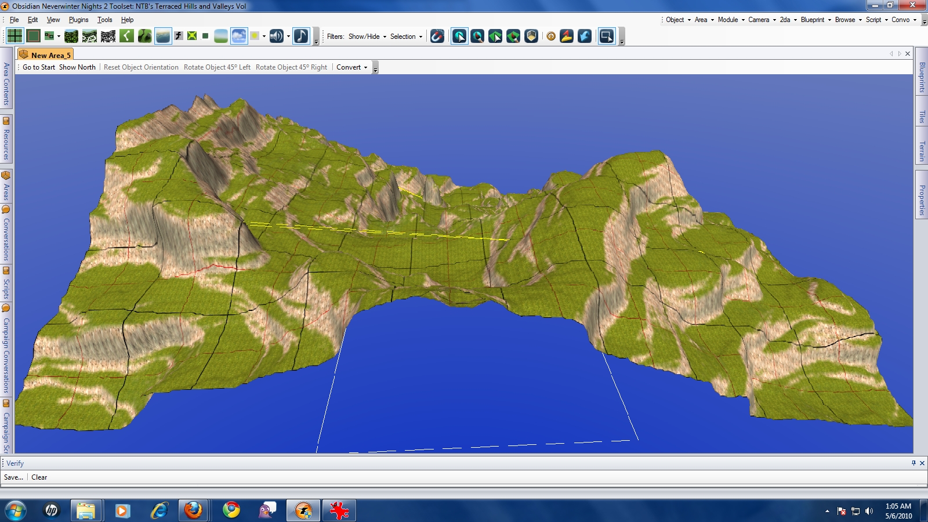This screenshot has height=522, width=928.
Task: Toggle the drag selection rectangle mode
Action: (606, 36)
